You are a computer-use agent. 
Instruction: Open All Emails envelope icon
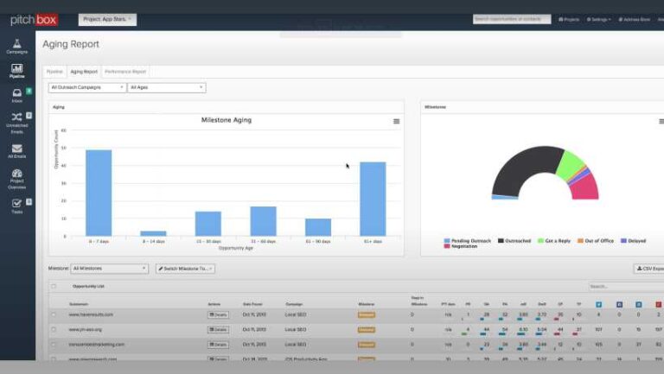point(17,150)
